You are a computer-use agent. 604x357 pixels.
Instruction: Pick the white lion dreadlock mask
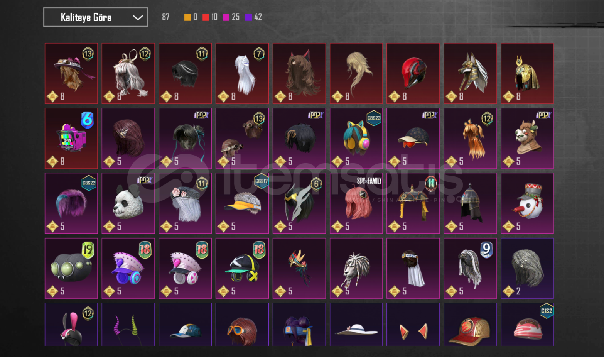coord(356,268)
